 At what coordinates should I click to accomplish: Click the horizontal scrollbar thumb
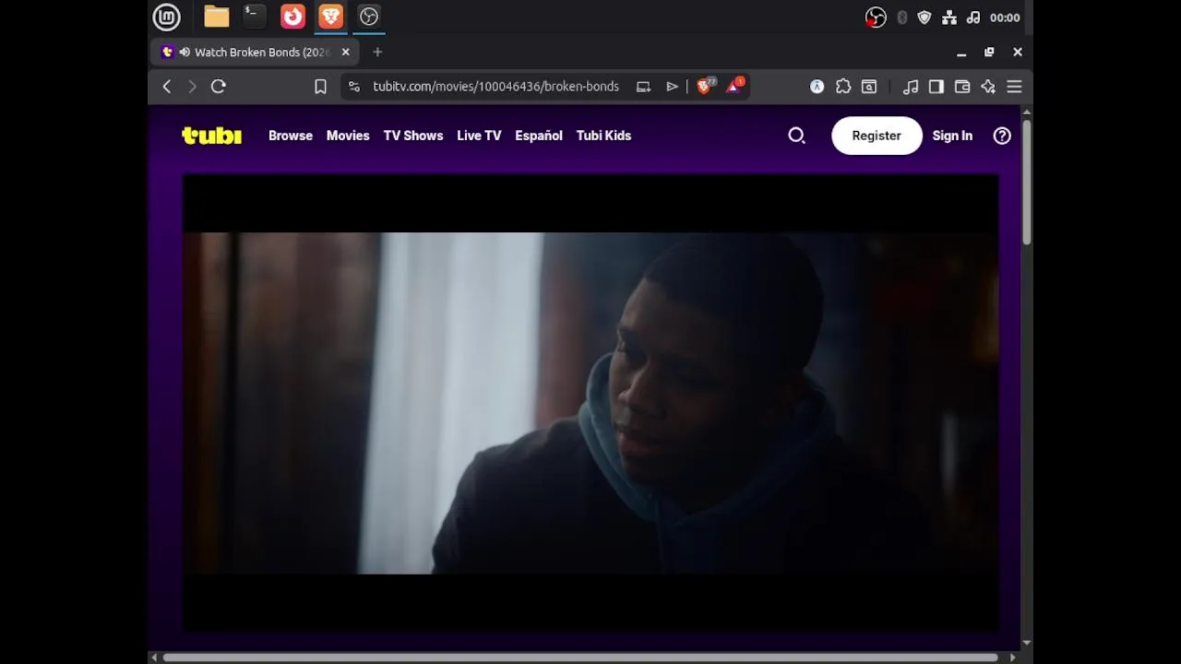click(580, 658)
